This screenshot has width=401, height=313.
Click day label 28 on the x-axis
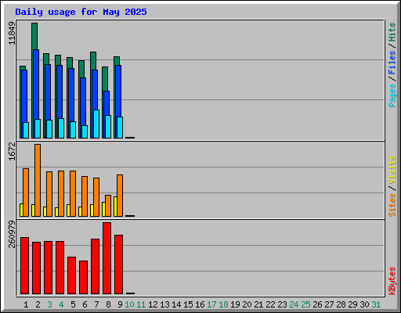pyautogui.click(x=341, y=304)
